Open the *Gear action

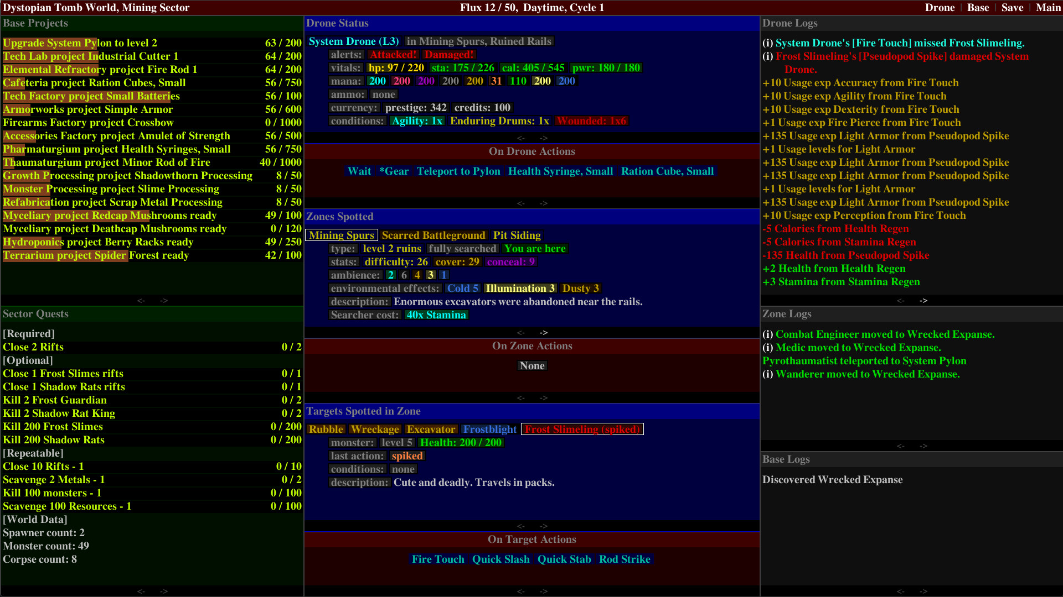394,171
